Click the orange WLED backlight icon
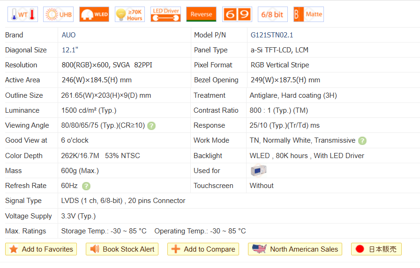 (x=94, y=14)
